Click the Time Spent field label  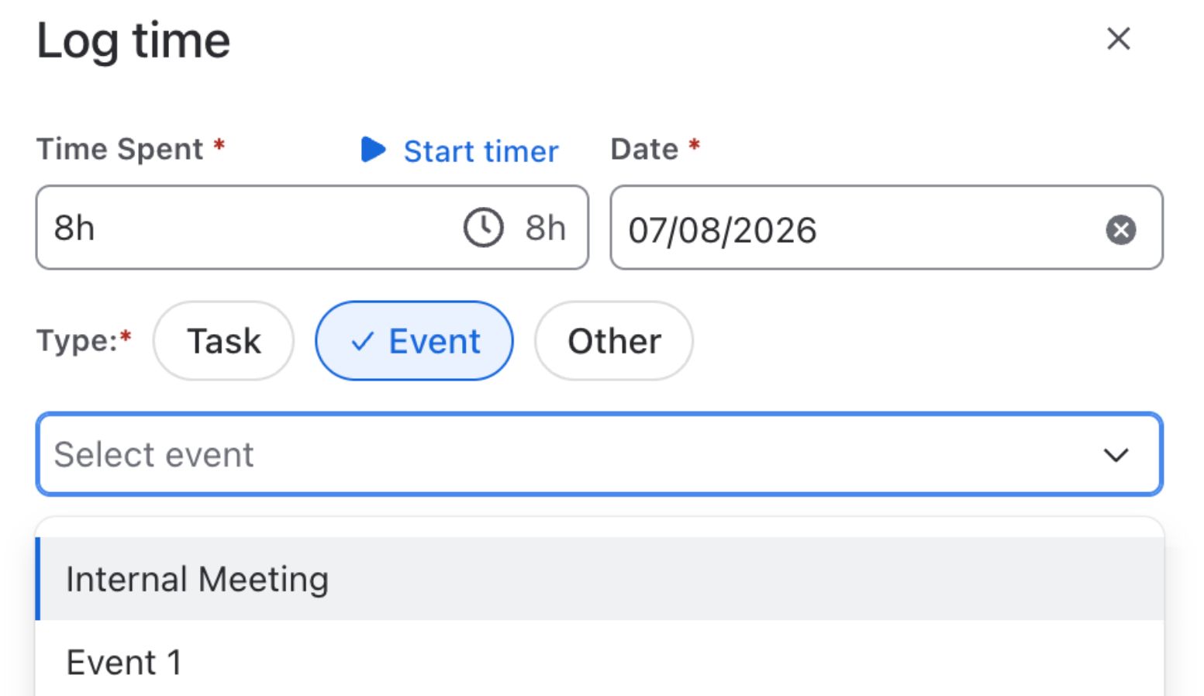coord(120,149)
